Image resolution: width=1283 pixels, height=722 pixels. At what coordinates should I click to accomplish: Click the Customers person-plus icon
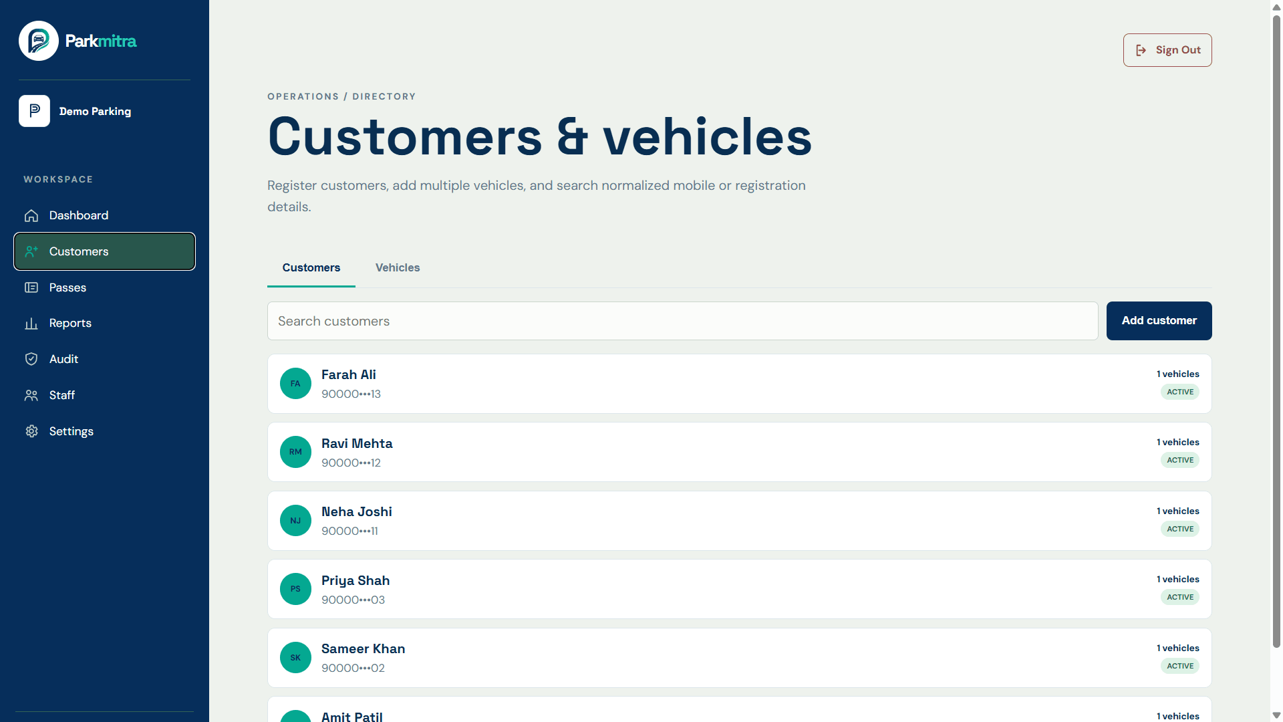click(31, 251)
